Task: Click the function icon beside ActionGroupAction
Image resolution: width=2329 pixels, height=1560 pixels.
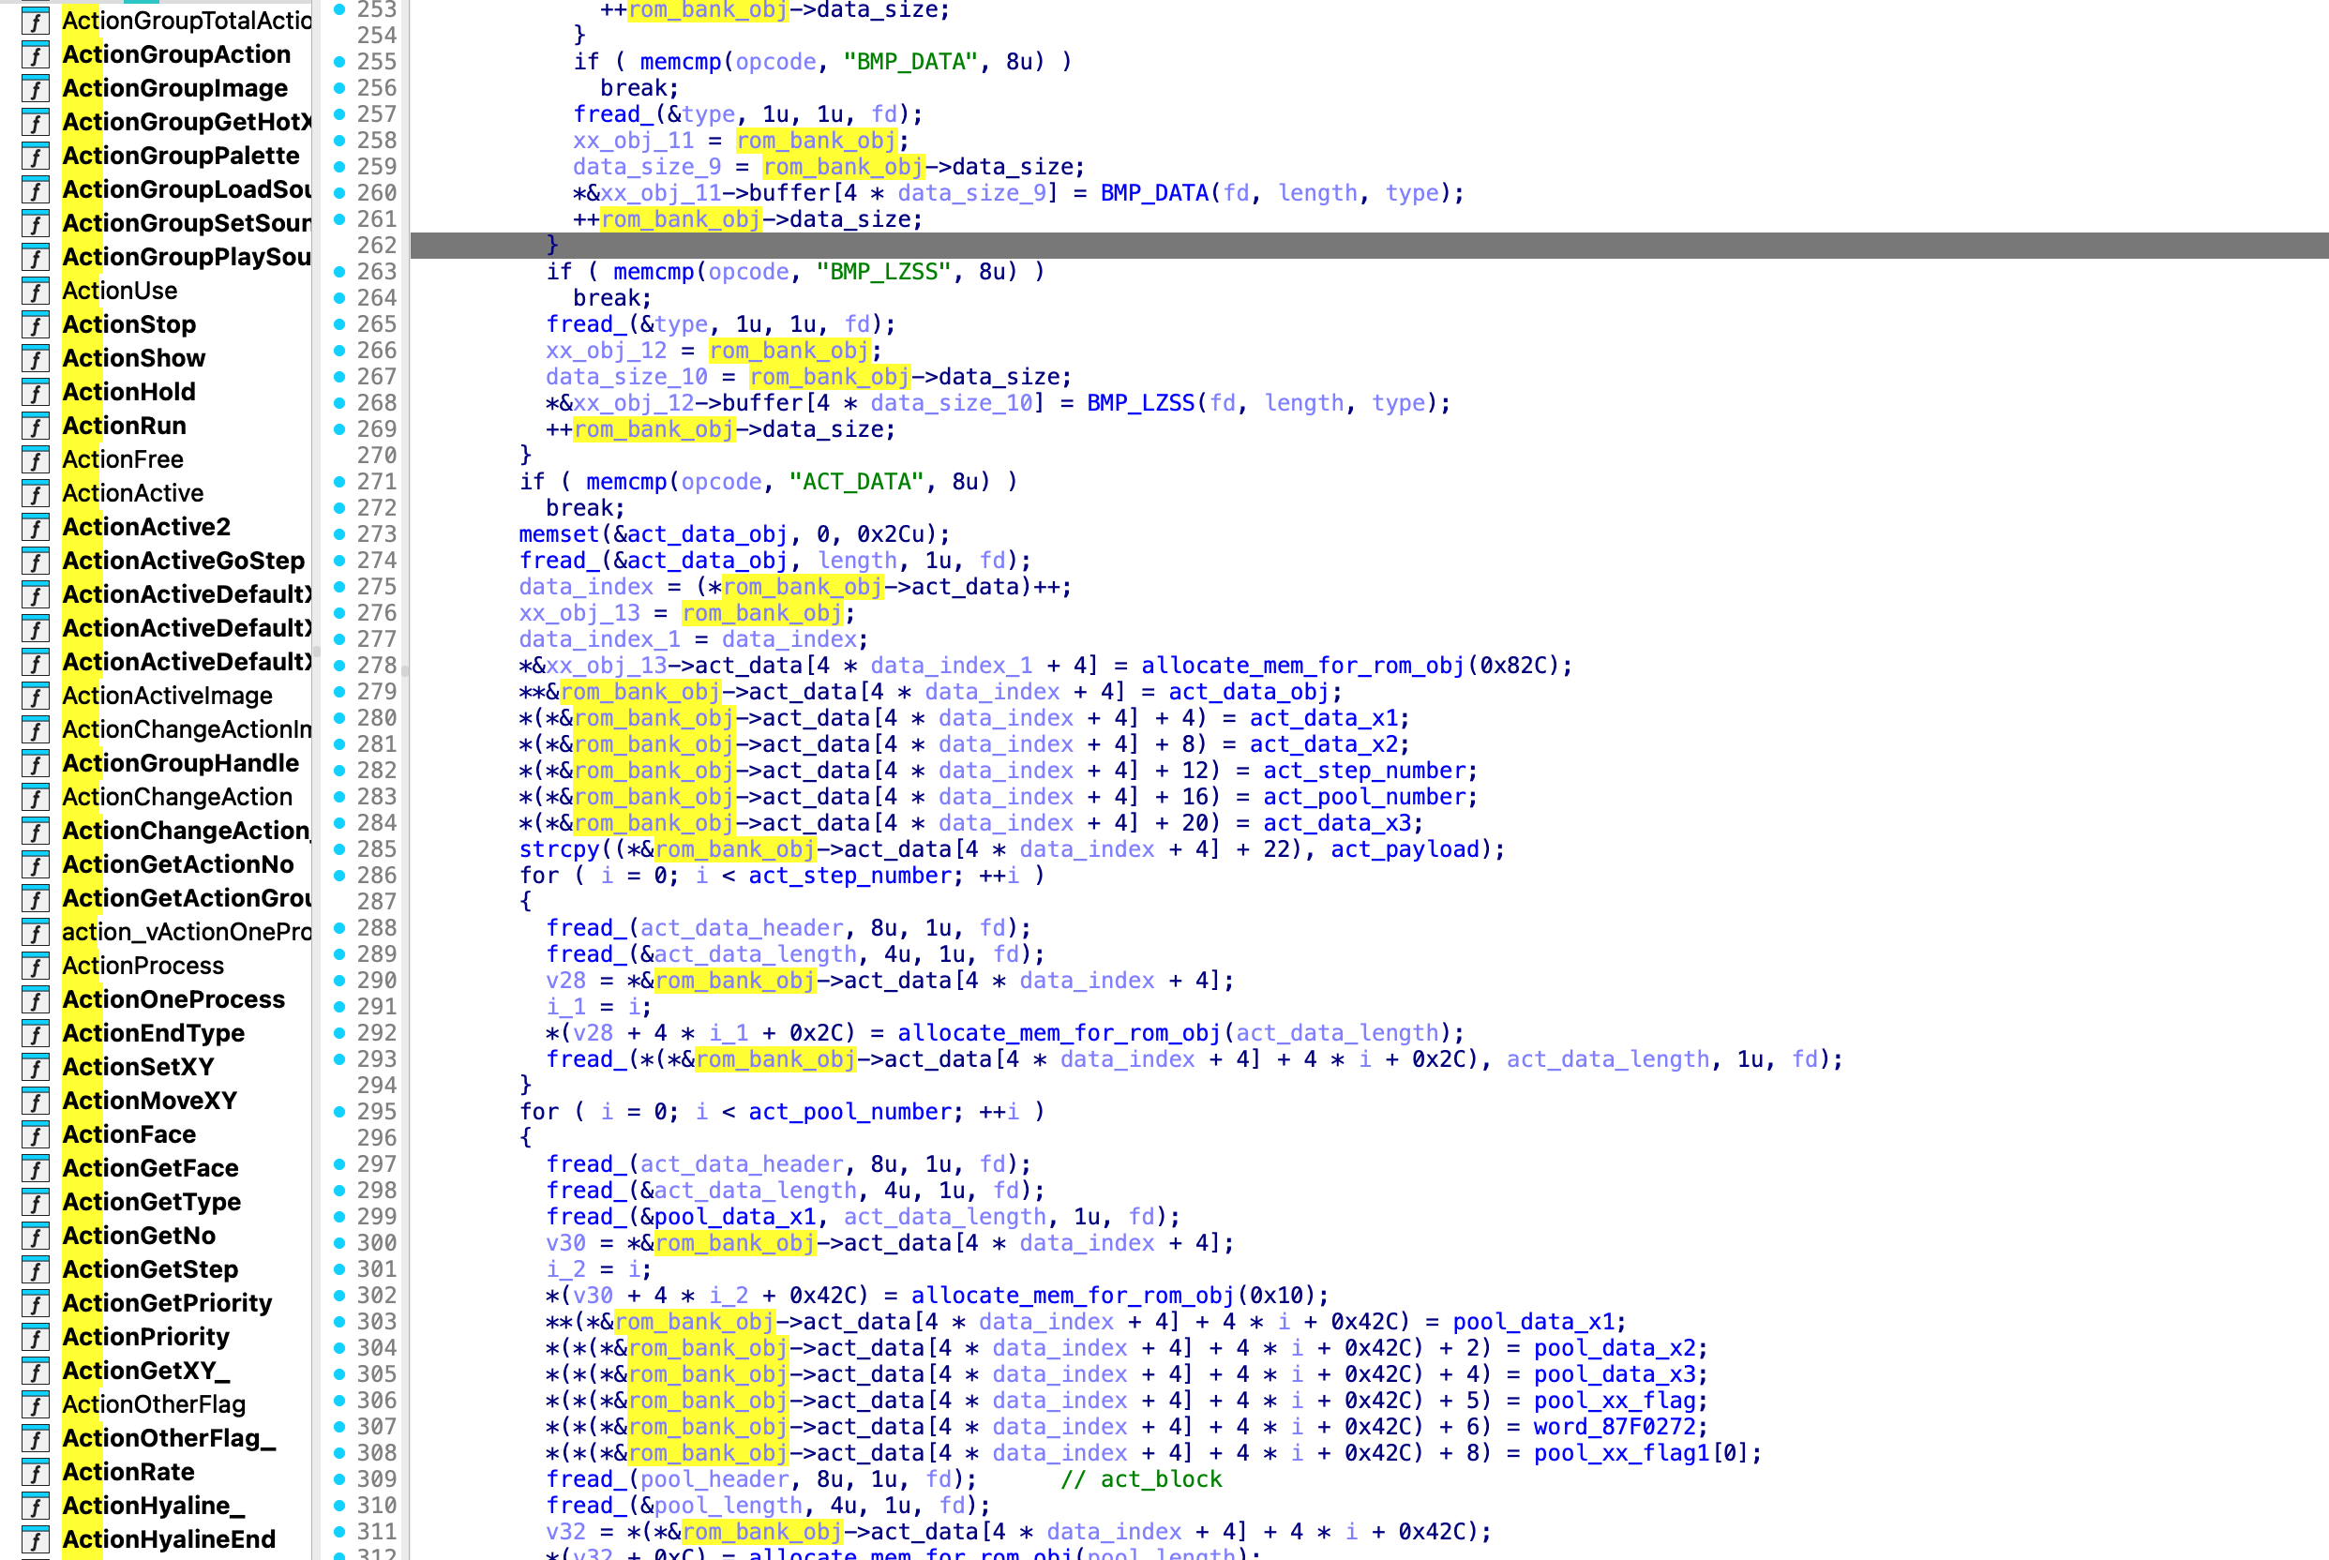Action: click(36, 55)
